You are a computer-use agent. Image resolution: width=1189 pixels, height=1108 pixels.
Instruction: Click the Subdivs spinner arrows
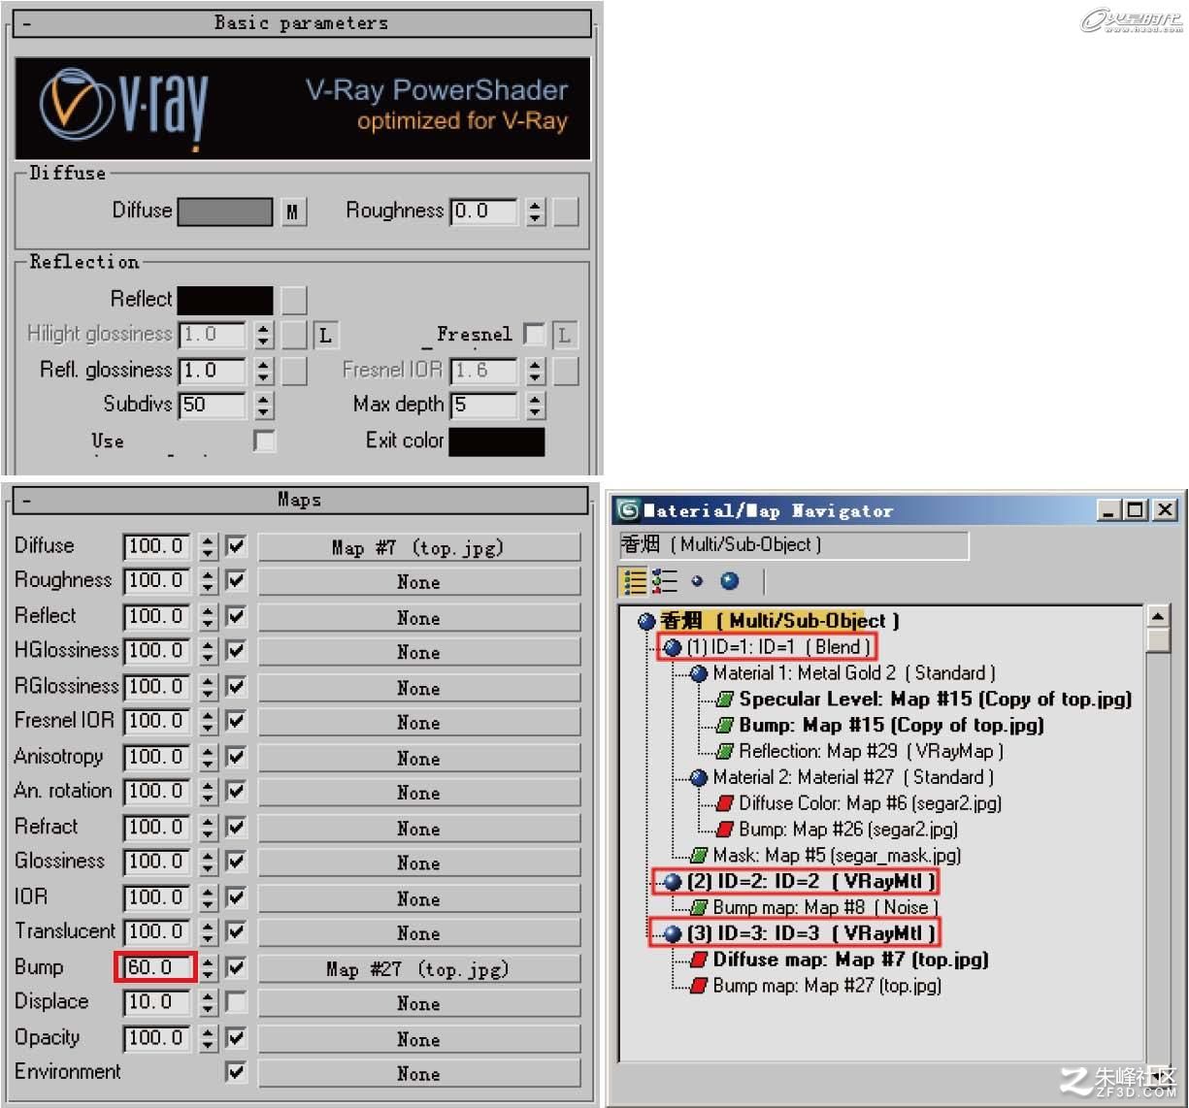point(264,406)
